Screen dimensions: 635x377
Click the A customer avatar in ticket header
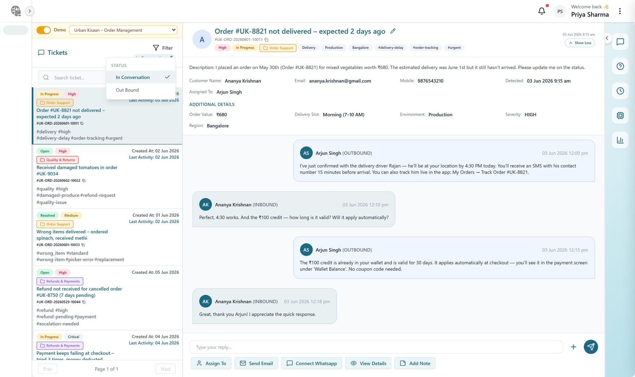pos(202,39)
